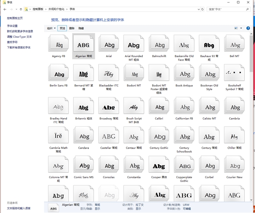The height and width of the screenshot is (213, 255).
Task: Select the Bodoni MT font icon
Action: click(134, 72)
